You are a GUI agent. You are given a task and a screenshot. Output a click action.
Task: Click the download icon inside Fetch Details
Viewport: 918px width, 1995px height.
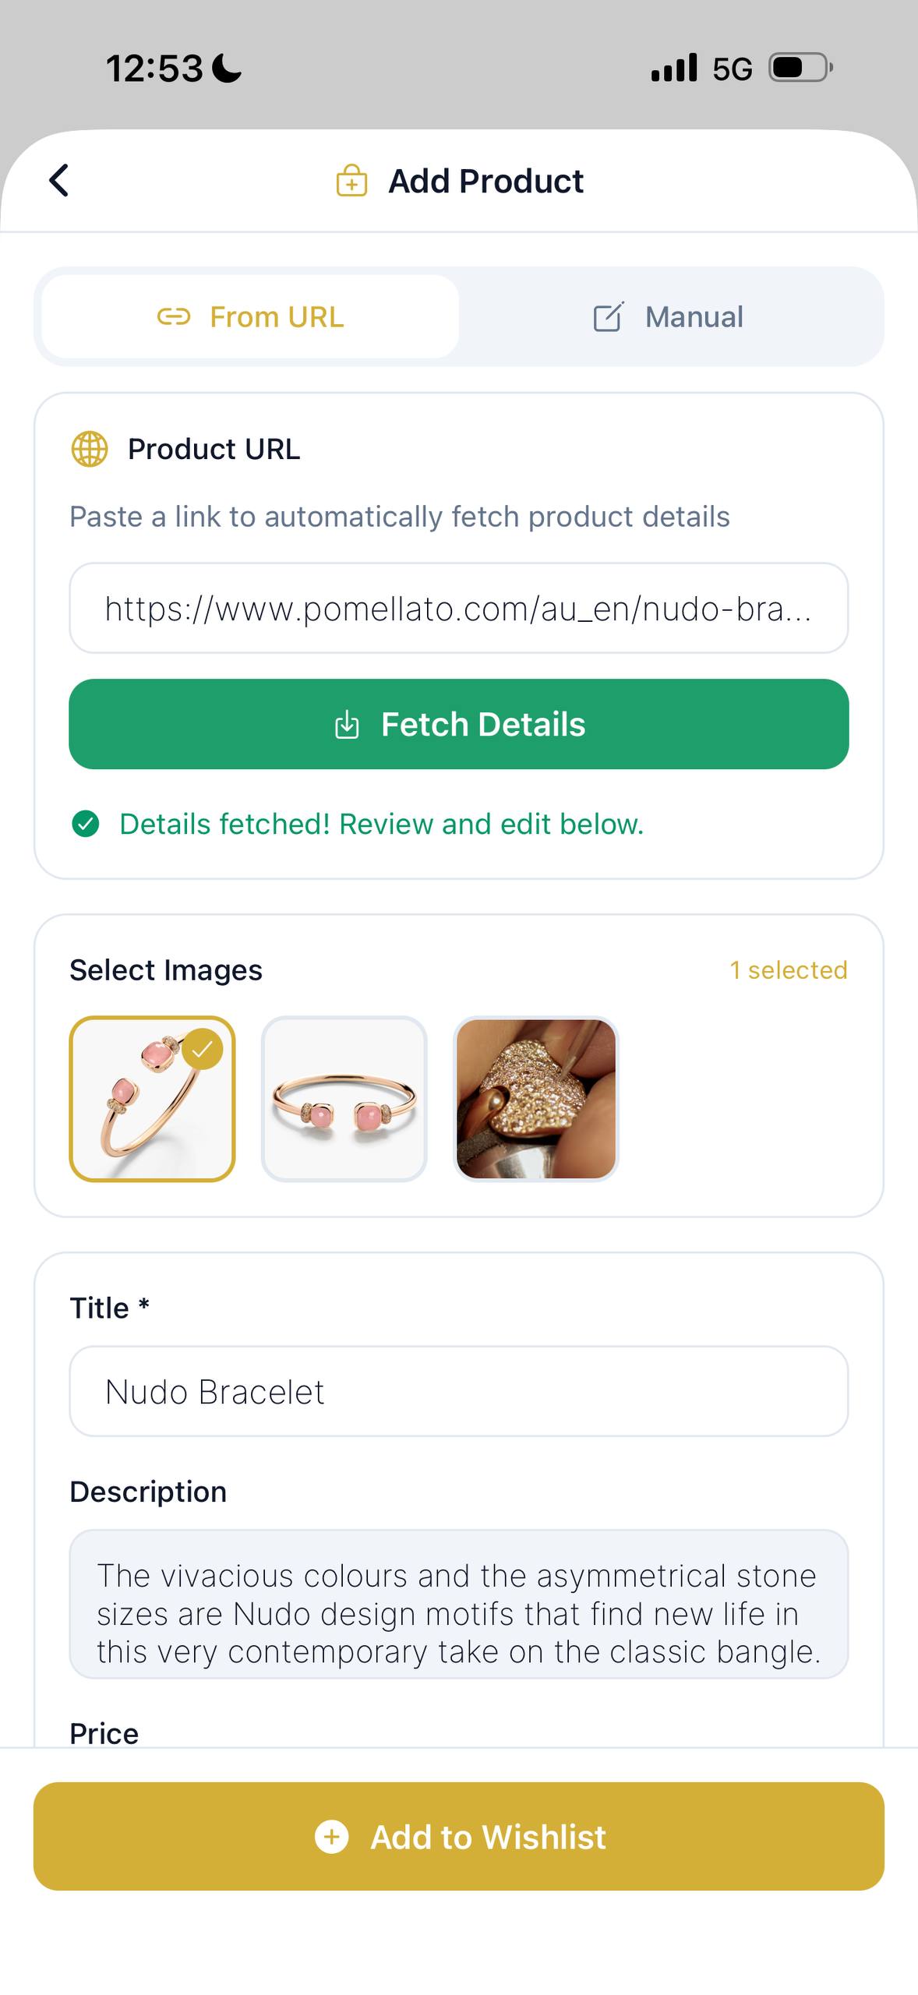coord(346,724)
